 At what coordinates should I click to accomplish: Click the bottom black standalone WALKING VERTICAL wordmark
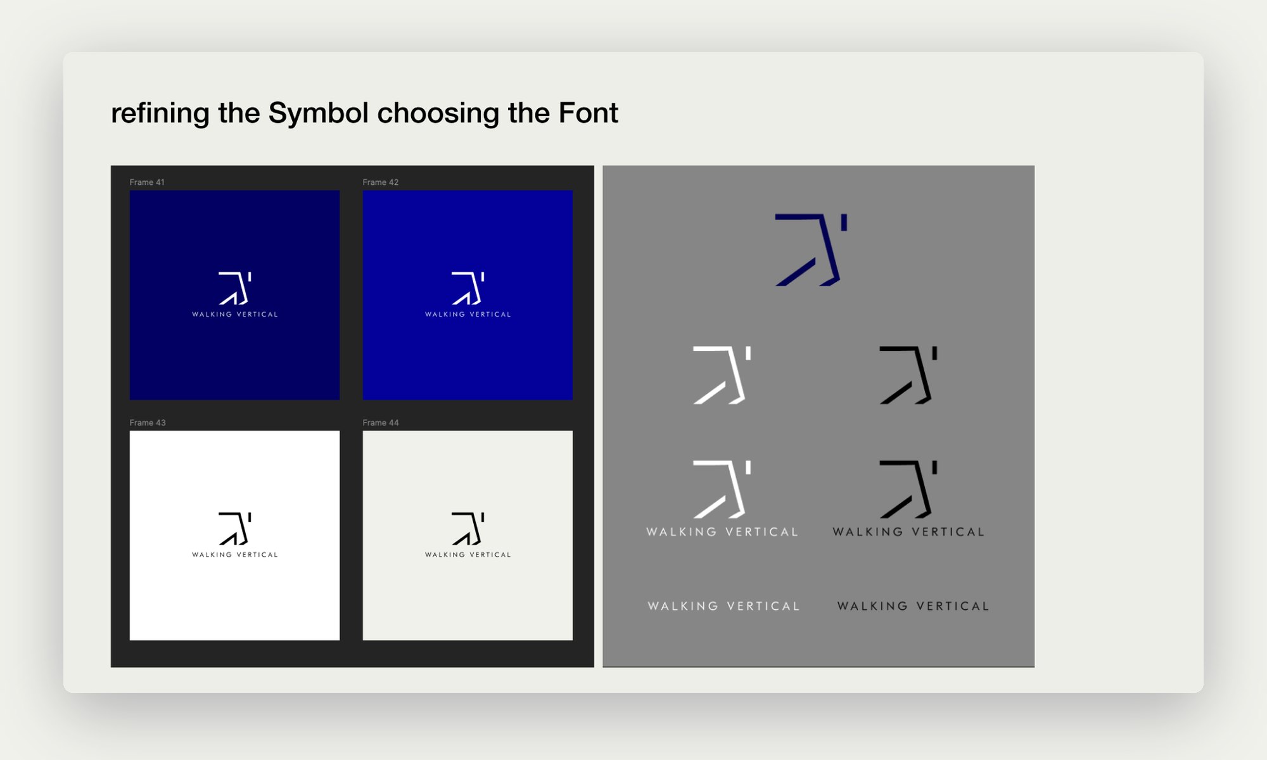pyautogui.click(x=914, y=606)
